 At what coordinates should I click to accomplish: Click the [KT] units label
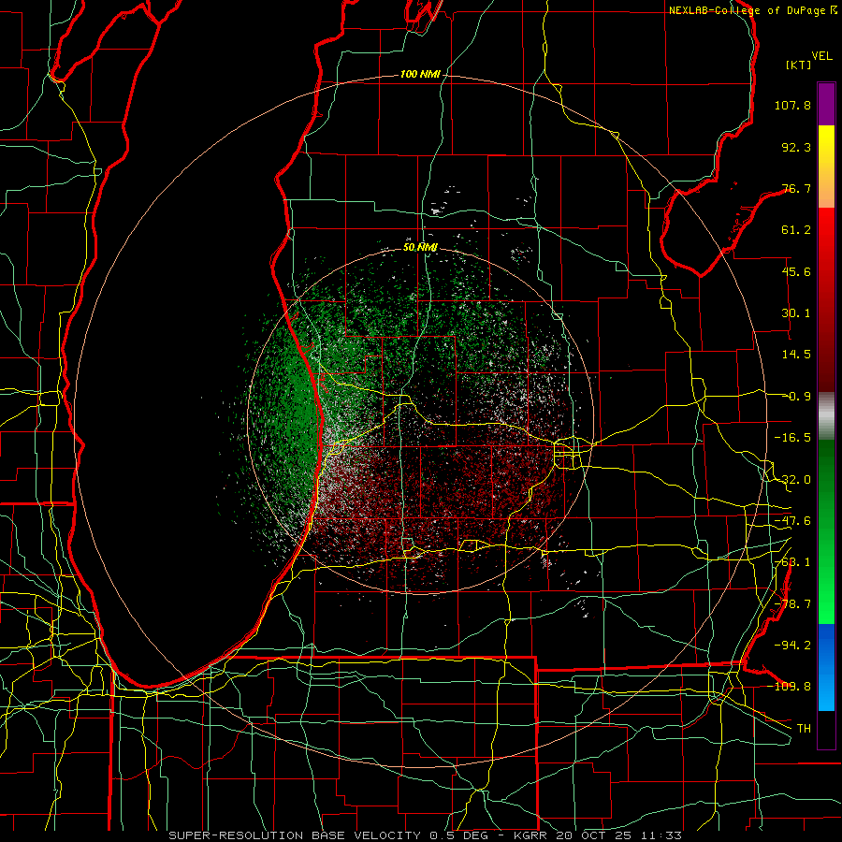(799, 65)
